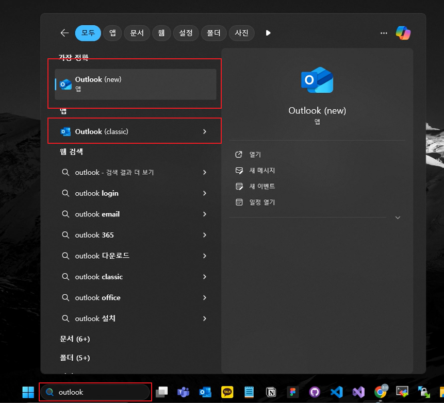Screen dimensions: 444x403
Task: Switch to the 설정 filter tab
Action: (186, 33)
